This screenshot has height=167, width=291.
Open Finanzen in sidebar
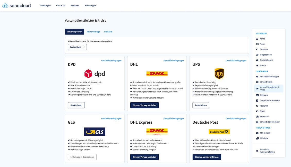[263, 49]
